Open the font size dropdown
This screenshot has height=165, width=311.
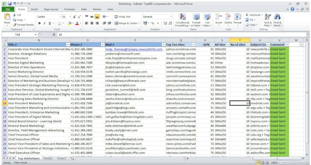[x=70, y=17]
